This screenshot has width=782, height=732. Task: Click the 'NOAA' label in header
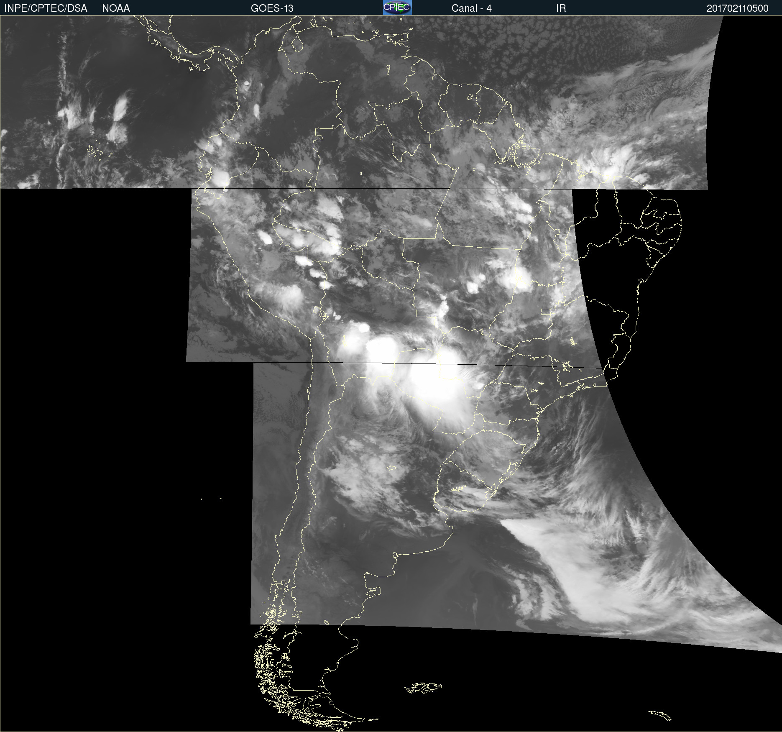pyautogui.click(x=116, y=8)
